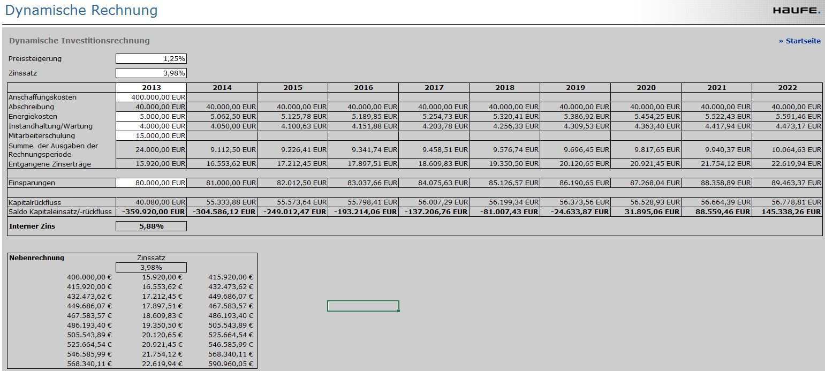Select the Mitarbeiterschulung cell with 15.000,00 EUR
The width and height of the screenshot is (825, 371).
[151, 136]
